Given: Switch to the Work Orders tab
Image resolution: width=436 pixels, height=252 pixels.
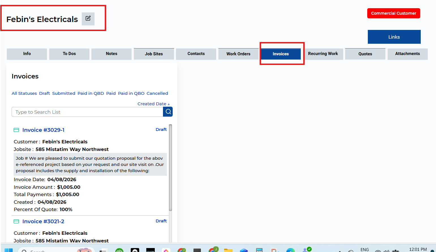Looking at the screenshot, I should [238, 54].
